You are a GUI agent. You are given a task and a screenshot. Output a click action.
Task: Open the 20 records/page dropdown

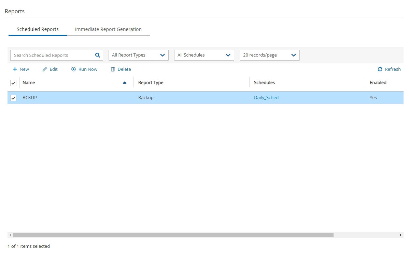click(x=269, y=55)
